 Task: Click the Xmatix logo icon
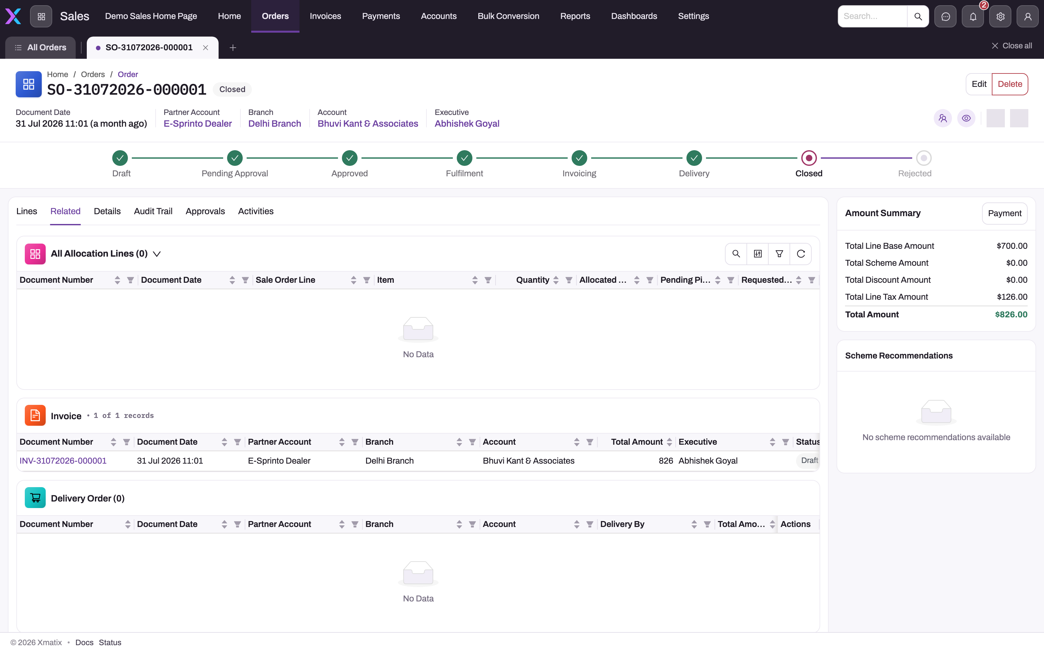point(13,16)
